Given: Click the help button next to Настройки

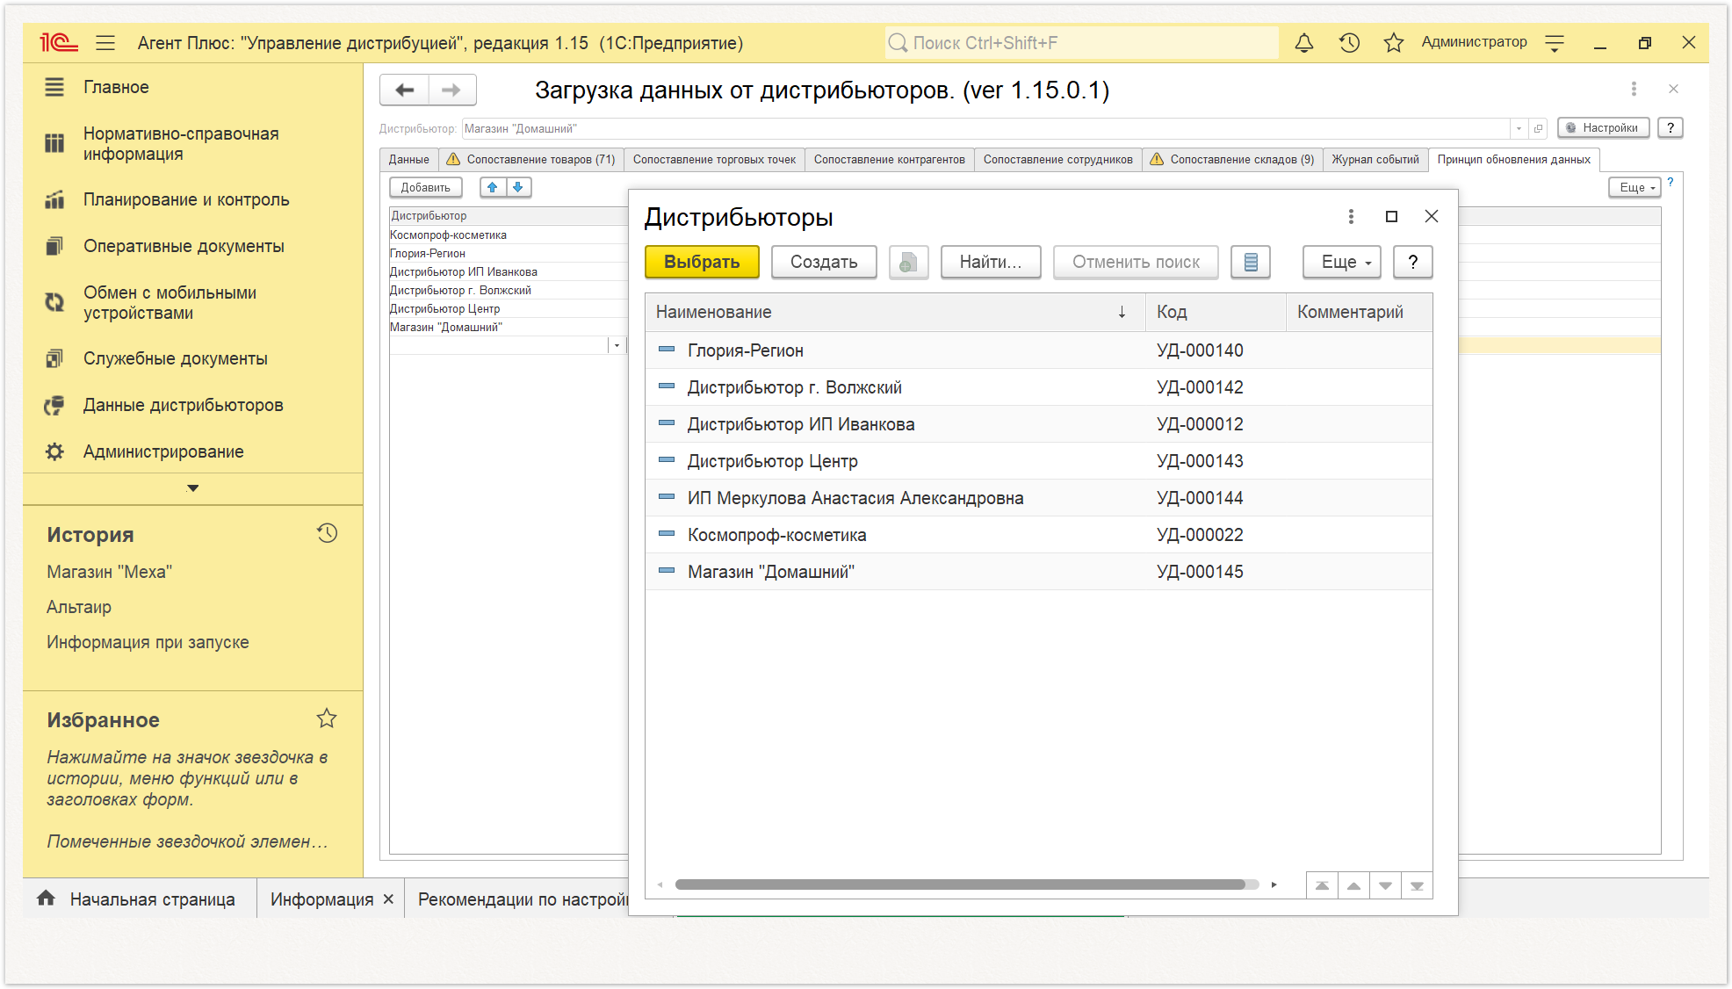Looking at the screenshot, I should pyautogui.click(x=1671, y=127).
